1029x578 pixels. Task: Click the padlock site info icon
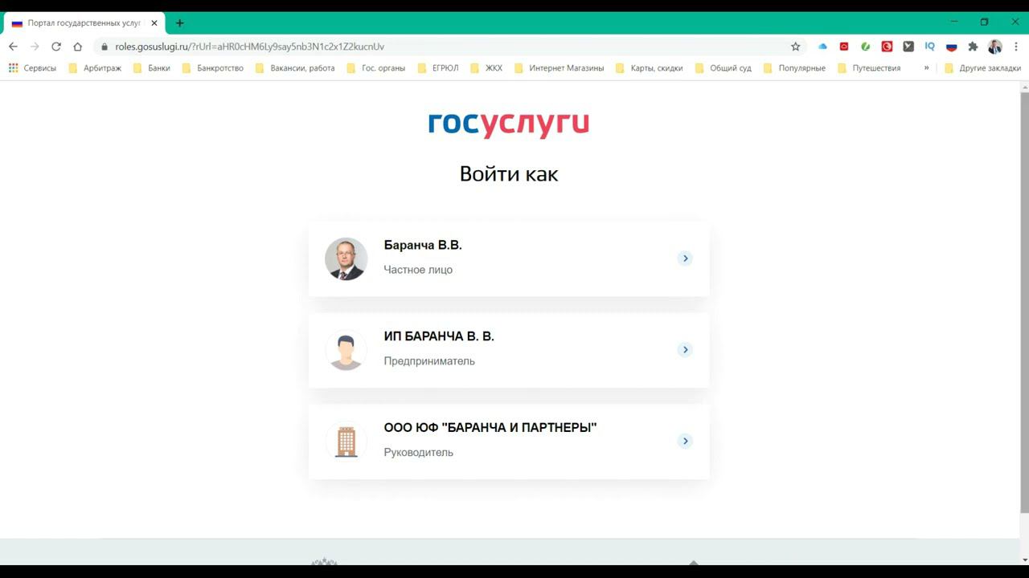[x=104, y=47]
